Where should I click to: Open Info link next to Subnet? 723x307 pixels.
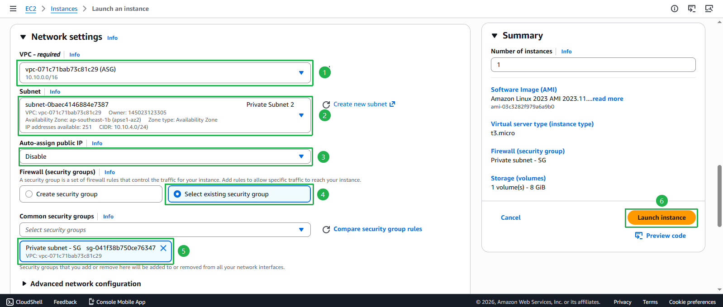(55, 92)
